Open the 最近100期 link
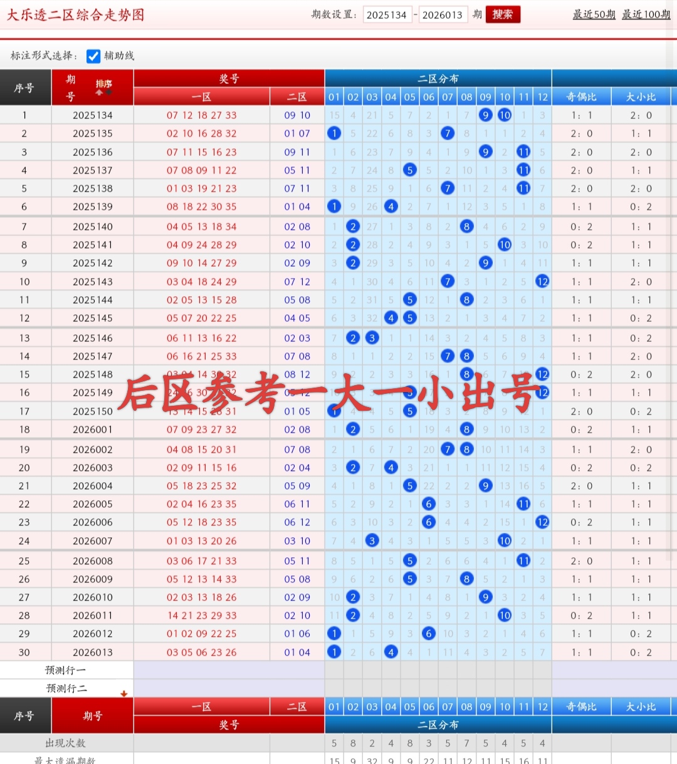Viewport: 677px width, 764px height. point(646,14)
